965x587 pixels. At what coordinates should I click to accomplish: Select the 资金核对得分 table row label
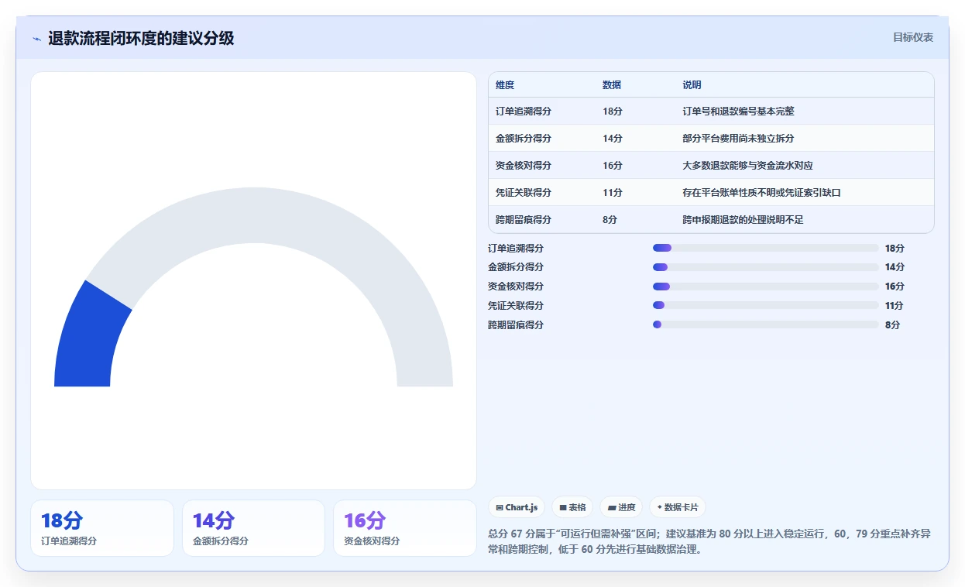coord(524,166)
